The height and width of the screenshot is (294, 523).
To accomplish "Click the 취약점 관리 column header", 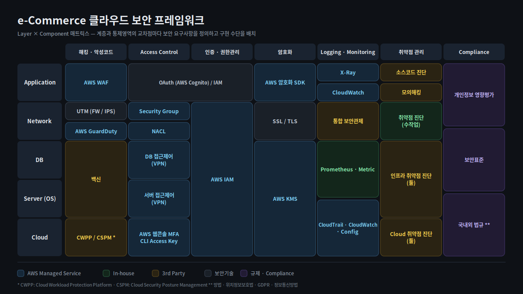I will (x=411, y=52).
